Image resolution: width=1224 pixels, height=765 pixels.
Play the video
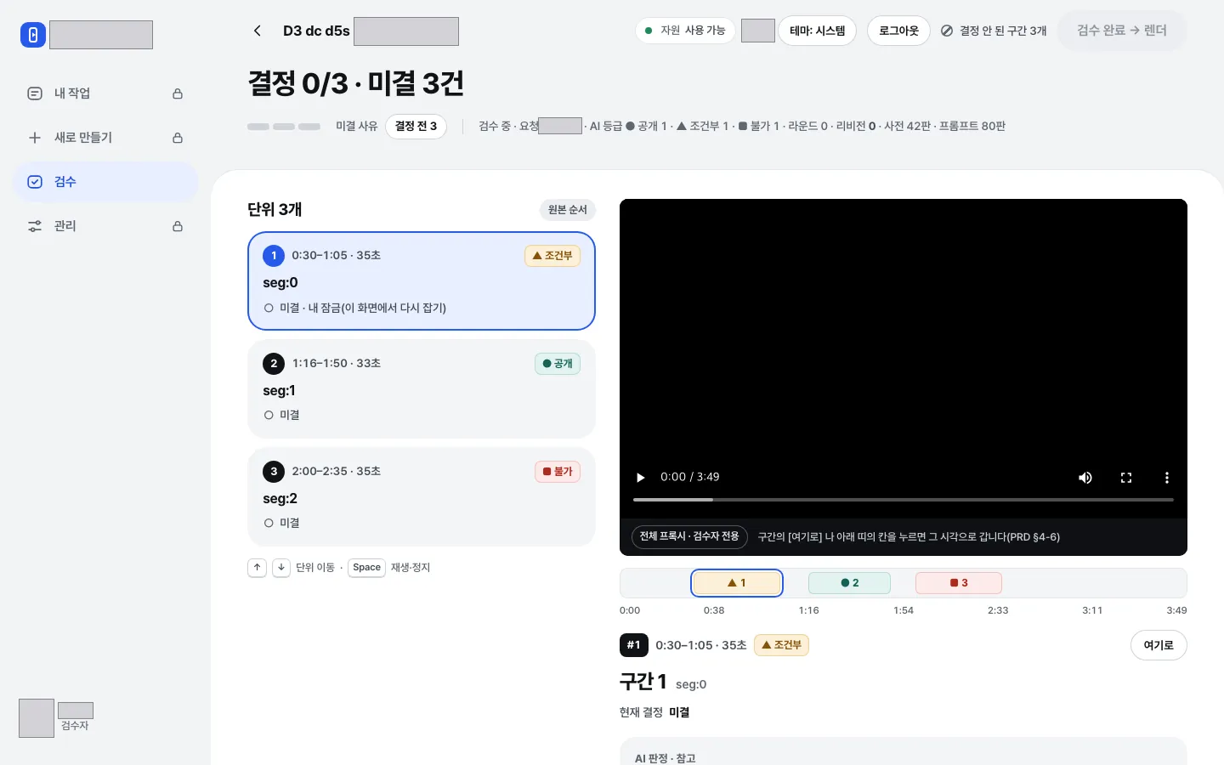click(x=641, y=478)
